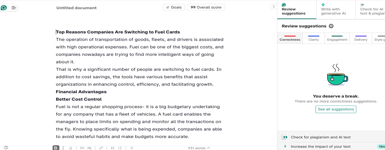Screen dimensions: 385x150
Task: Click the Untitled document title field
Action: [x=76, y=8]
